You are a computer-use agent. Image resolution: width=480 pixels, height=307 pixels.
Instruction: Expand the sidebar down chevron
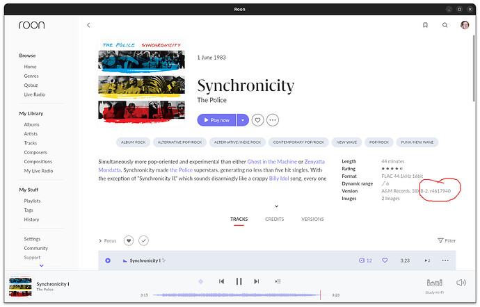pos(41,266)
